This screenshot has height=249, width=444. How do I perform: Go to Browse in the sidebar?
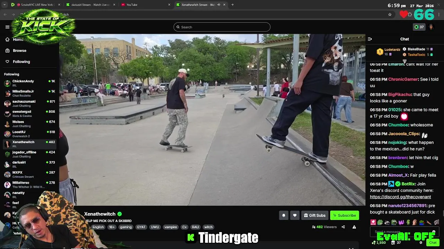point(19,50)
